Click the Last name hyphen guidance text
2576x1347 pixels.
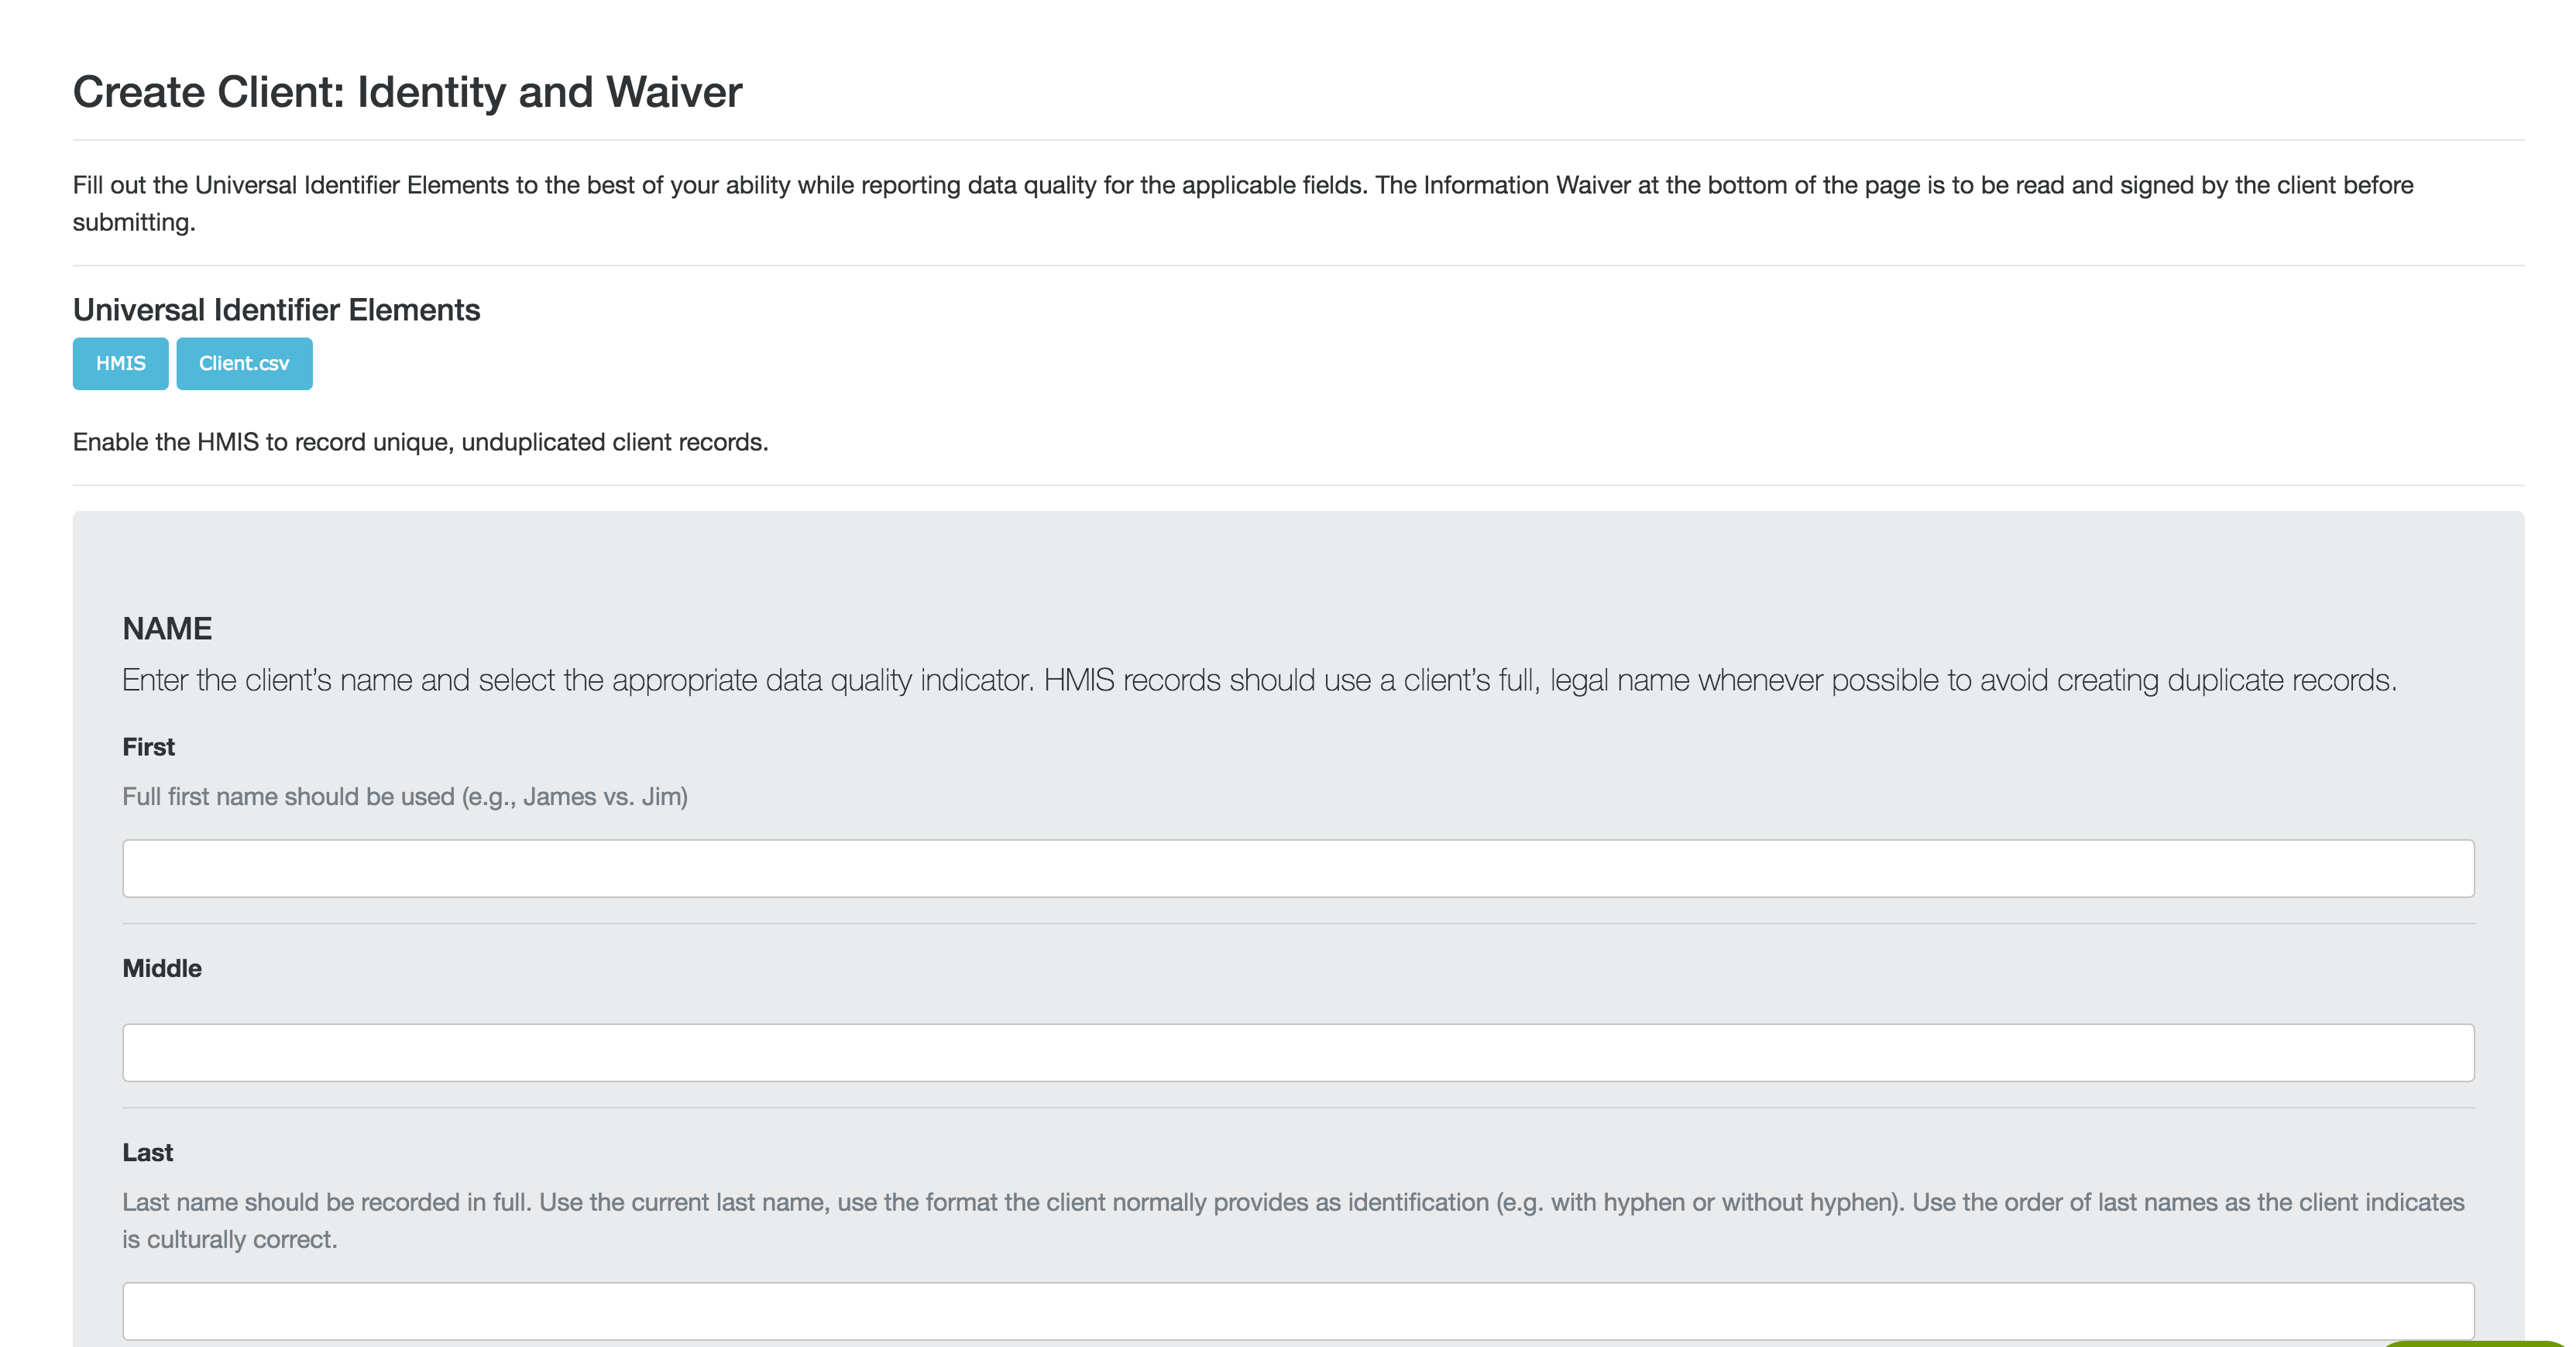pyautogui.click(x=1292, y=1202)
